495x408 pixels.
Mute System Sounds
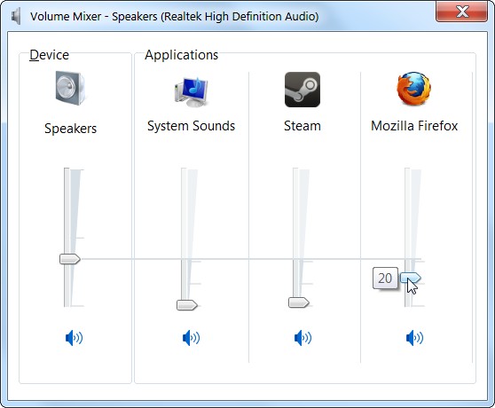pos(191,338)
